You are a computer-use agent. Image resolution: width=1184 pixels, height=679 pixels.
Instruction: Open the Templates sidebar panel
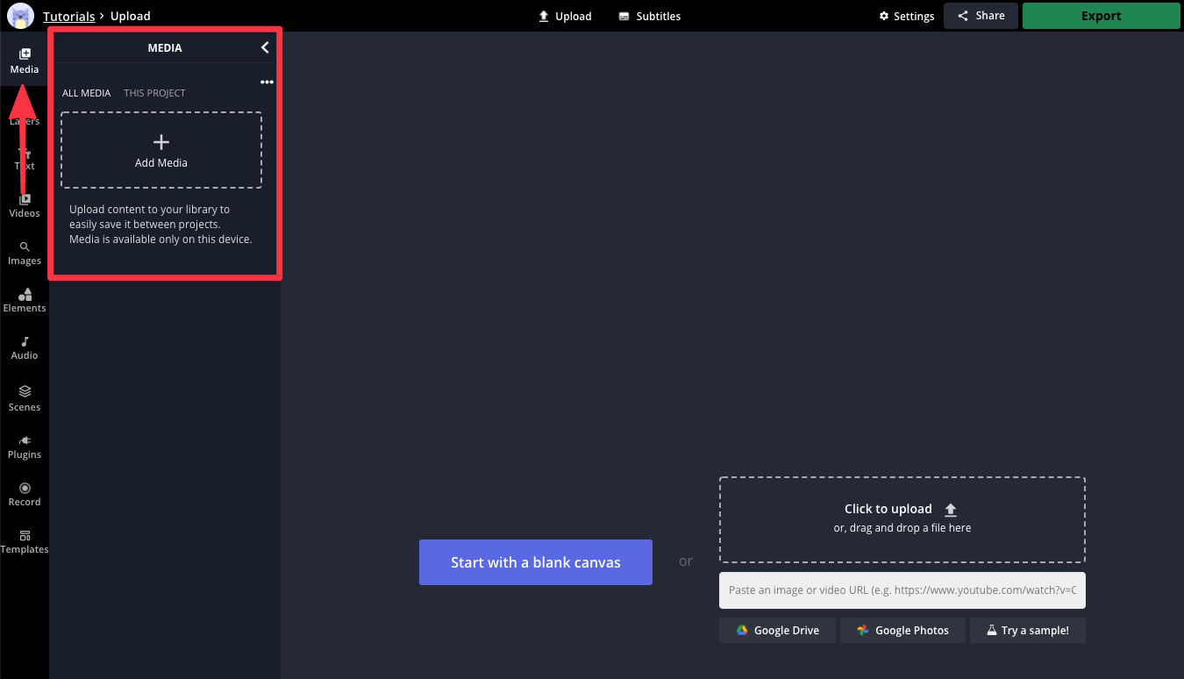point(25,541)
